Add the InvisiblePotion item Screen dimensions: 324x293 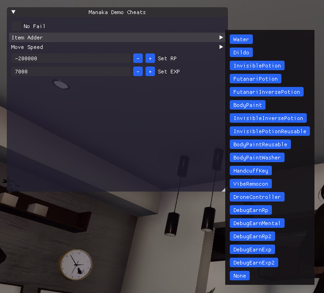coord(257,66)
